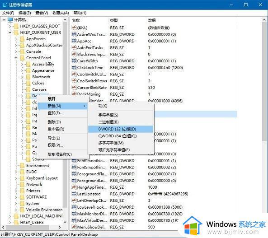The height and width of the screenshot is (238, 268).
Task: Expand the Accessibility node arrow
Action: click(x=22, y=64)
